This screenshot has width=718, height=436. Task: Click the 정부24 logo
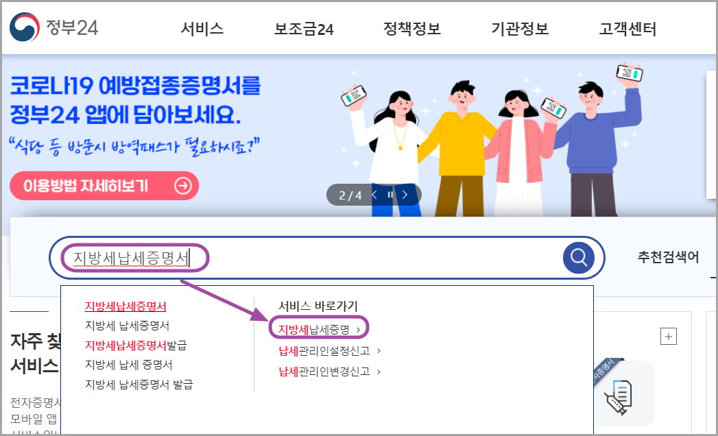[x=54, y=27]
